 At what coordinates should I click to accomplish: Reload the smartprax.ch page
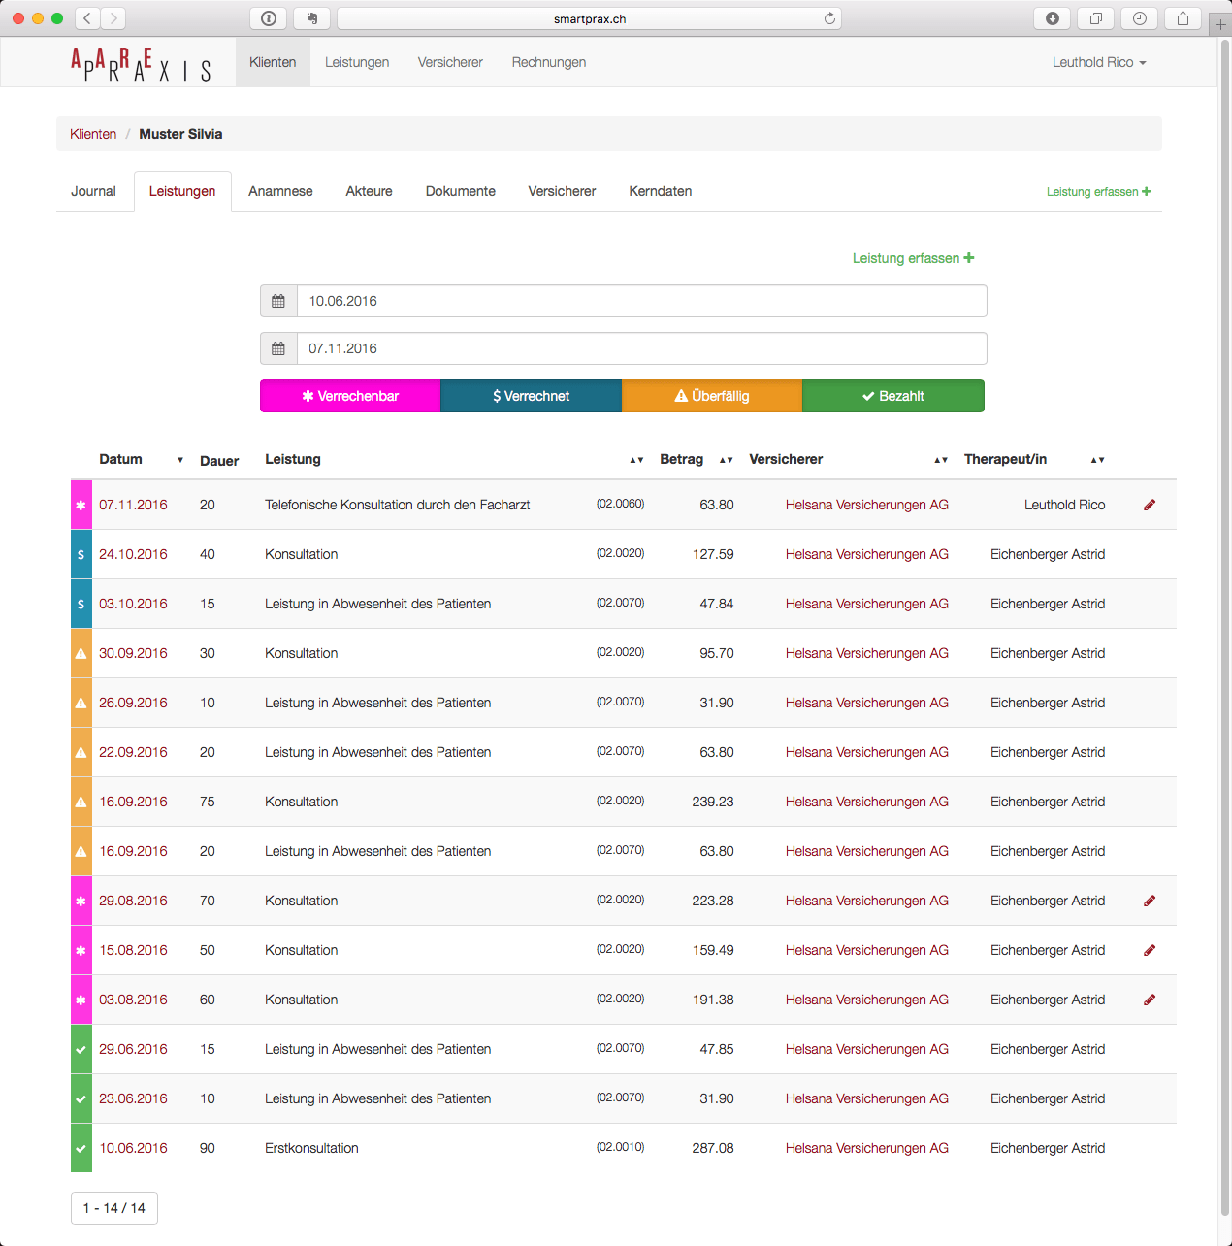pos(829,18)
